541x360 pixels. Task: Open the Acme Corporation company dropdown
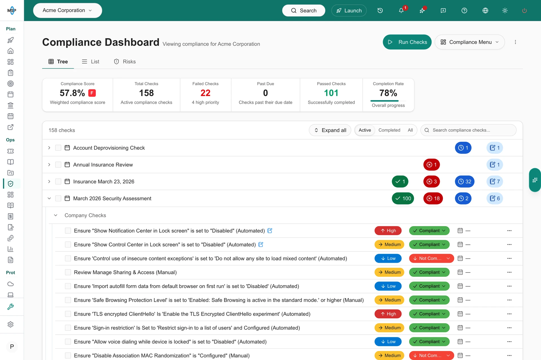(x=67, y=10)
